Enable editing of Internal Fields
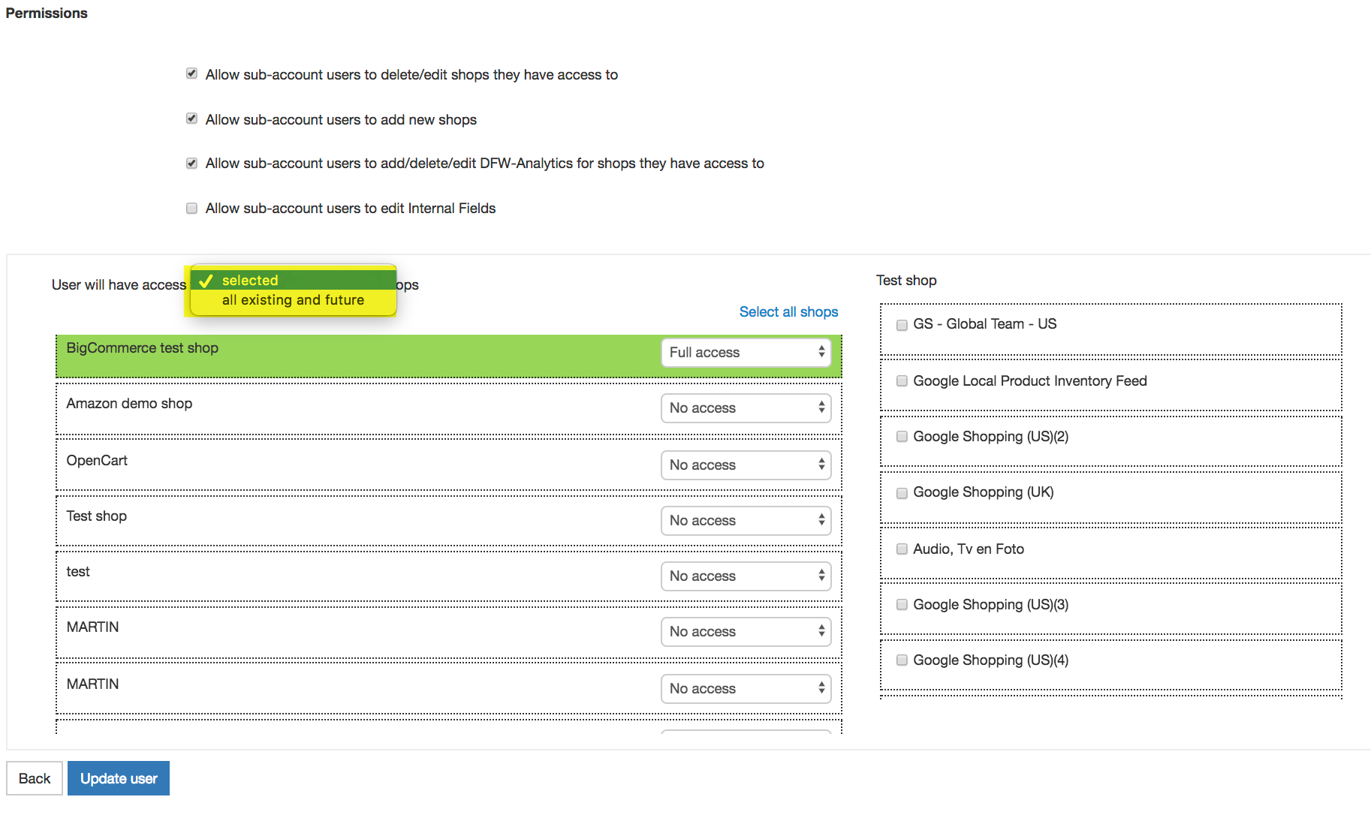 (x=191, y=208)
